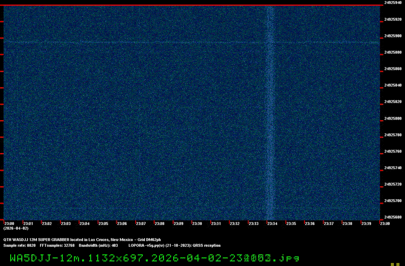Select the 24925680 frequency axis label

[x=393, y=217]
